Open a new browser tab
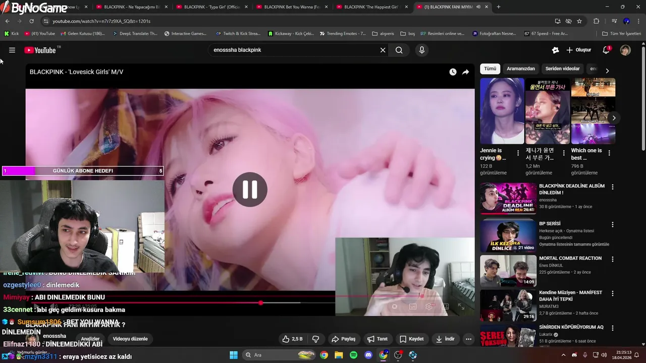This screenshot has width=646, height=363. [x=499, y=7]
